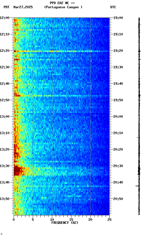Click the '12:10' PDT time label
Screen dimensions: 151x237
5,34
